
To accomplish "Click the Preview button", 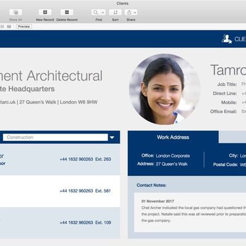I will [x=24, y=26].
